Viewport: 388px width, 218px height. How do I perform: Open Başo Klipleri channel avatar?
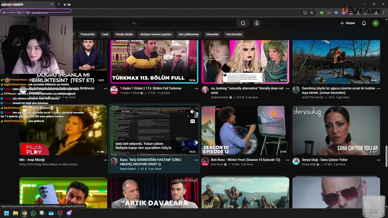(114, 161)
